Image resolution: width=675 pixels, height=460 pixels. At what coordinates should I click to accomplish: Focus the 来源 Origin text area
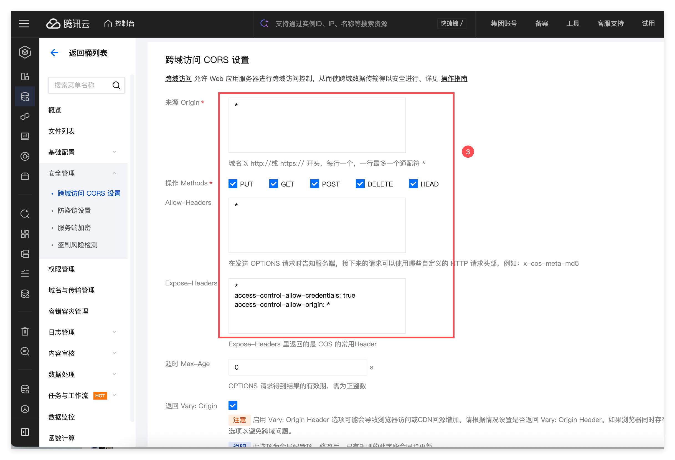click(317, 125)
